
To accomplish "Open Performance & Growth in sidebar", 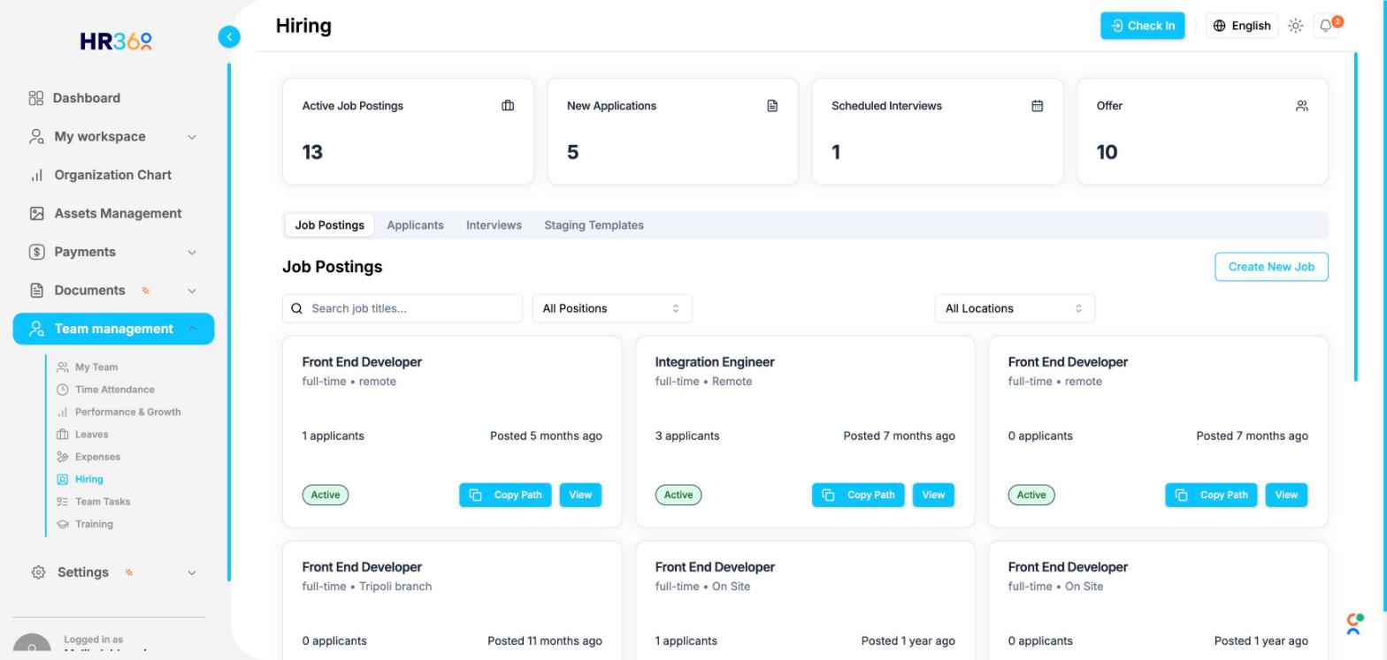I will (127, 412).
